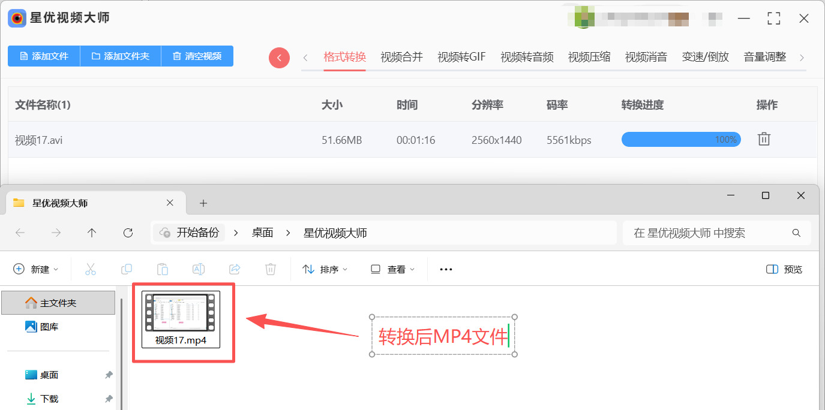The height and width of the screenshot is (410, 825).
Task: Click the search magnifier icon in Explorer
Action: 796,233
